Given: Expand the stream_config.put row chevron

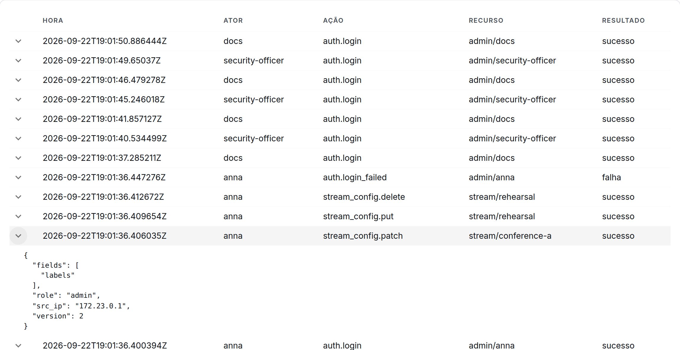Looking at the screenshot, I should point(18,216).
